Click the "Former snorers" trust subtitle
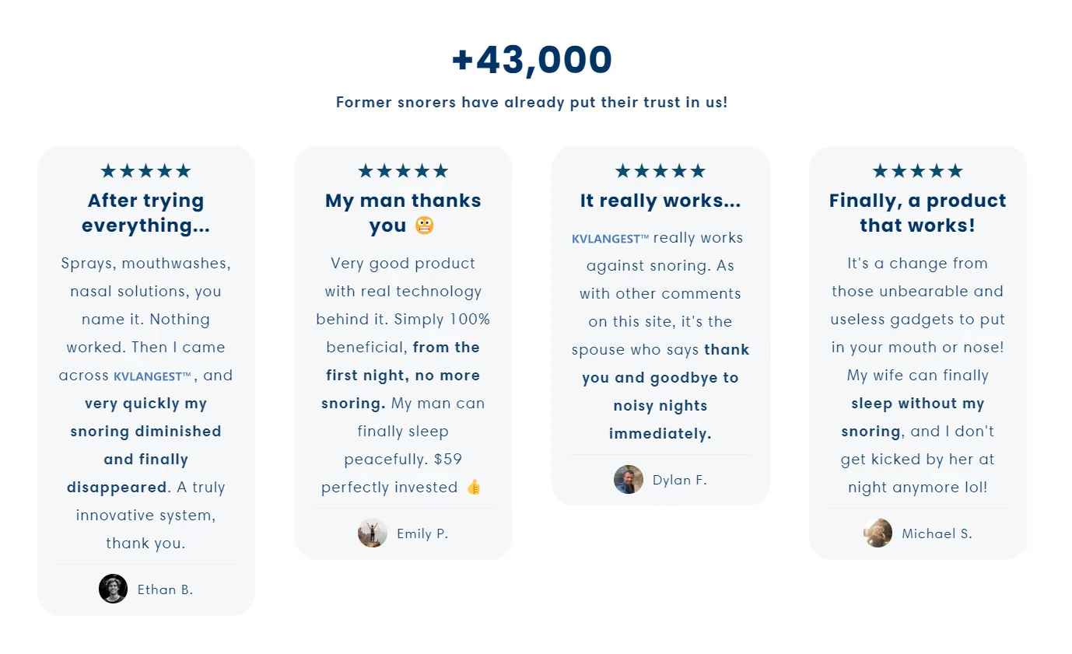Viewport: 1072px width, 654px height. (x=532, y=102)
